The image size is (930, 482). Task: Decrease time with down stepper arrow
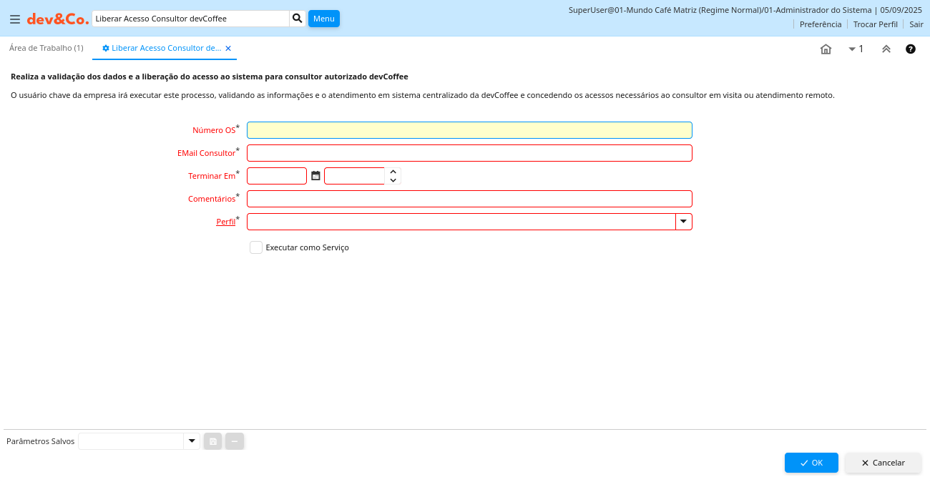393,180
